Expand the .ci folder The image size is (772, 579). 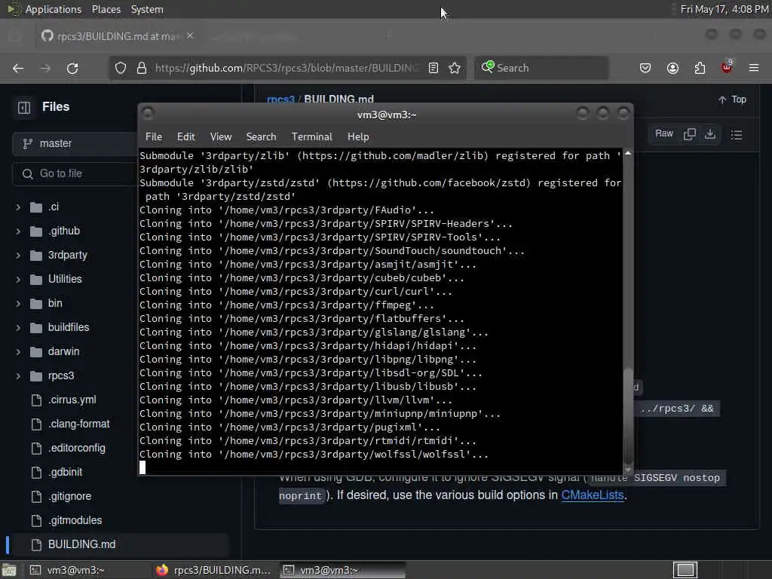(18, 207)
